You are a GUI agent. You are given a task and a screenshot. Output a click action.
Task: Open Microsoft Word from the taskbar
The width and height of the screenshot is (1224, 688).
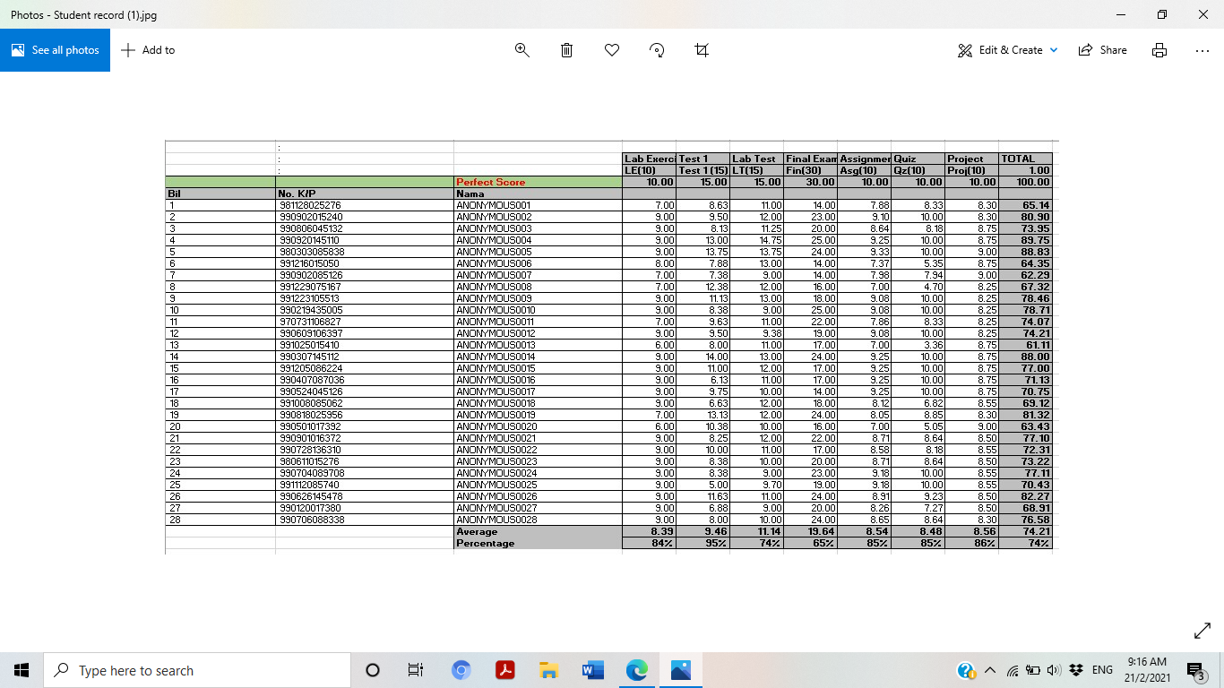(593, 670)
